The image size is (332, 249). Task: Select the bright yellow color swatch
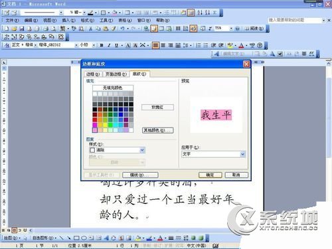(105, 125)
